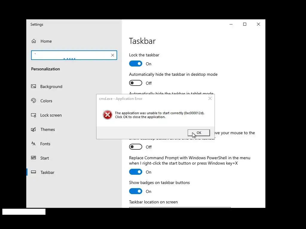Viewport: 306px width, 229px height.
Task: Click OK in the cmd.exe error dialog
Action: 199,133
